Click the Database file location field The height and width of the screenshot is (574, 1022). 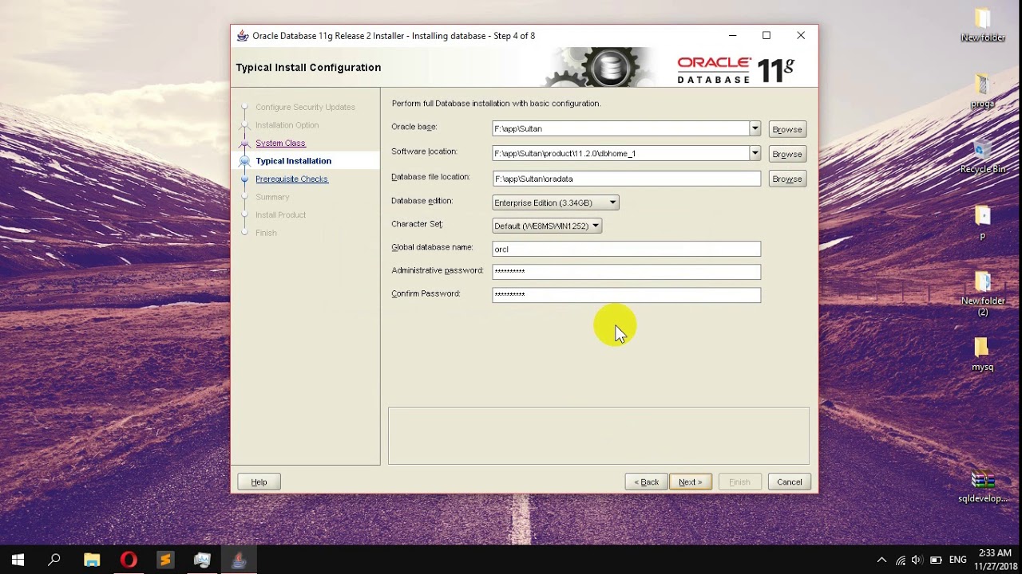[627, 179]
